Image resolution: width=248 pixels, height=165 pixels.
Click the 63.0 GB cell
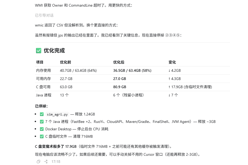66,87
